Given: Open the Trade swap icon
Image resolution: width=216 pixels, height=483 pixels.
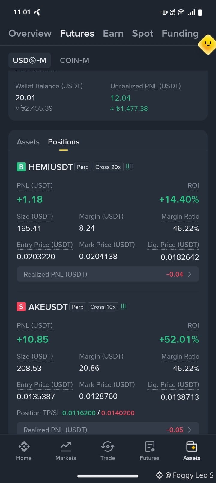Looking at the screenshot, I should pos(108,447).
